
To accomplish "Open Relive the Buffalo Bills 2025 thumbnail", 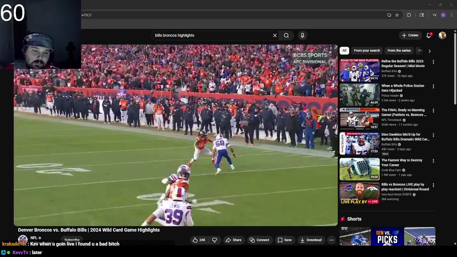I will tap(360, 70).
